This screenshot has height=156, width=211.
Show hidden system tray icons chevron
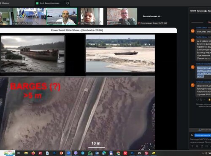tap(203, 153)
